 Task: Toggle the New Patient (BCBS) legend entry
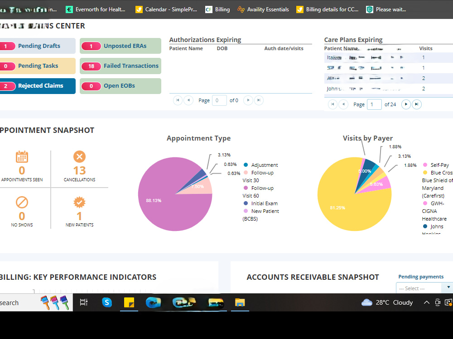click(x=261, y=215)
